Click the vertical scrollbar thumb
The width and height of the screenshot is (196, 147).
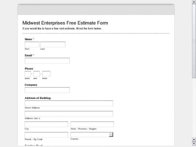[x=194, y=40]
